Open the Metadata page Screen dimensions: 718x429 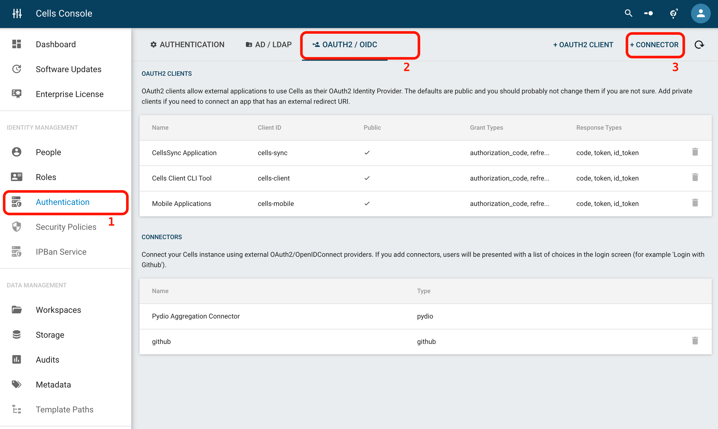click(x=53, y=384)
